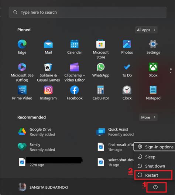Select Restart from the power menu
The height and width of the screenshot is (195, 175).
[154, 175]
